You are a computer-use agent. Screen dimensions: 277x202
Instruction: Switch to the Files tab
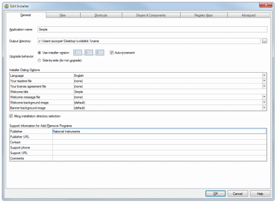pyautogui.click(x=63, y=15)
